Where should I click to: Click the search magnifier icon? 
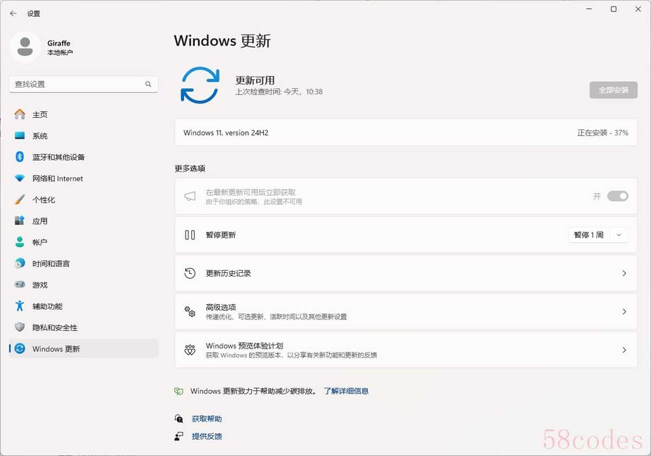click(148, 84)
